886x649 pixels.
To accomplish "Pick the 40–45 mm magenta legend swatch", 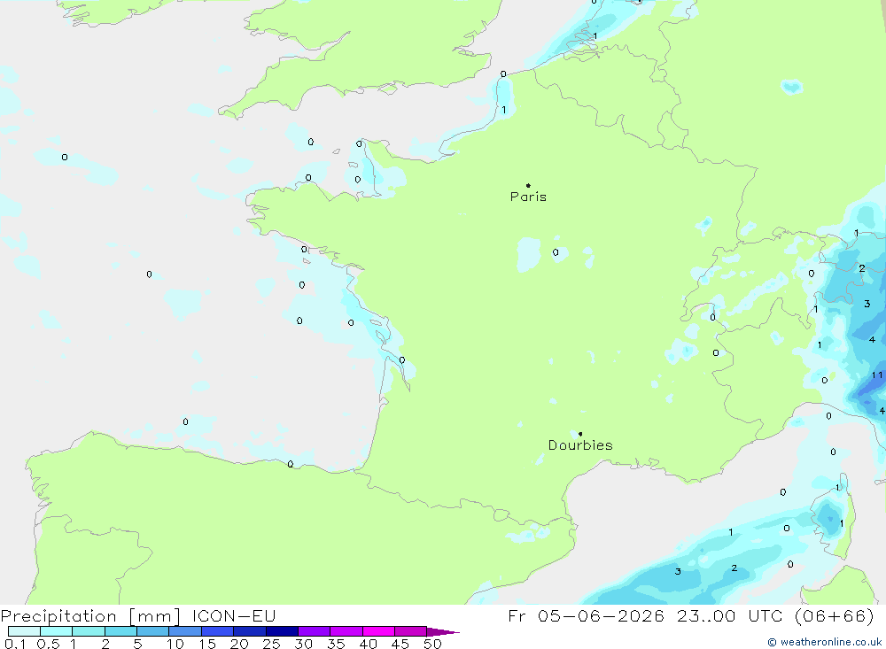I will (x=378, y=631).
